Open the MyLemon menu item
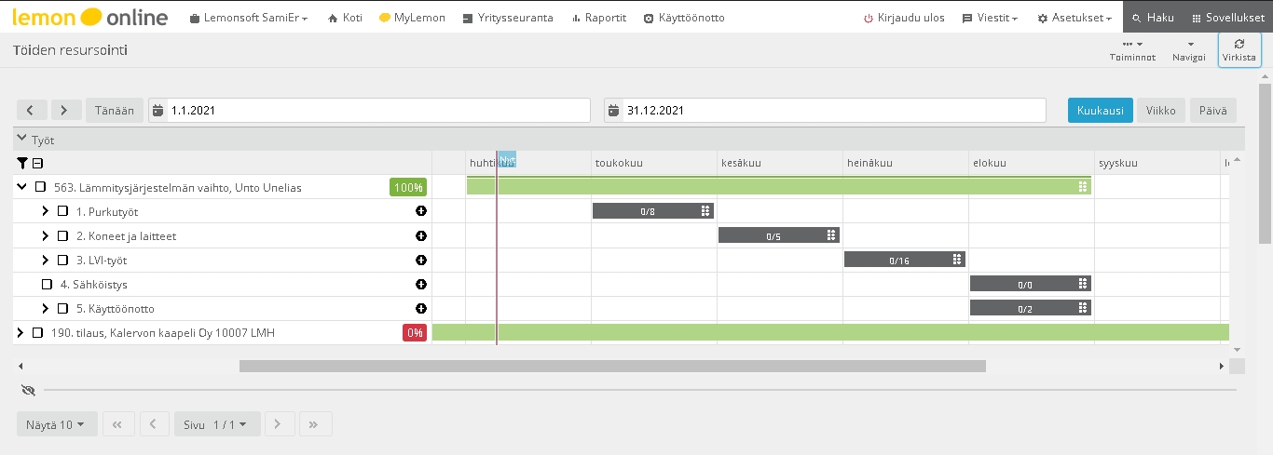Viewport: 1273px width, 455px height. [x=412, y=18]
